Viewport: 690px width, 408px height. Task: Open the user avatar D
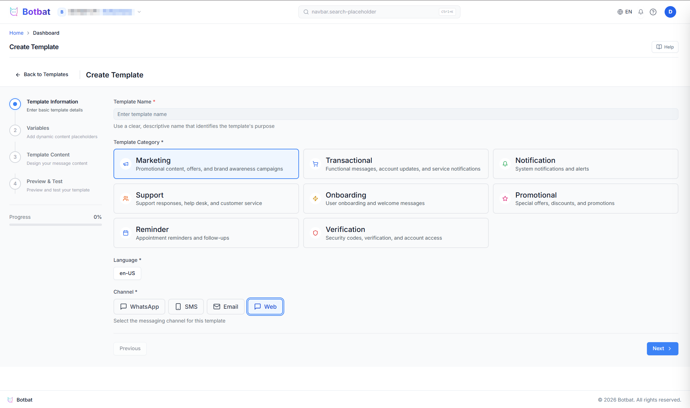click(x=670, y=12)
